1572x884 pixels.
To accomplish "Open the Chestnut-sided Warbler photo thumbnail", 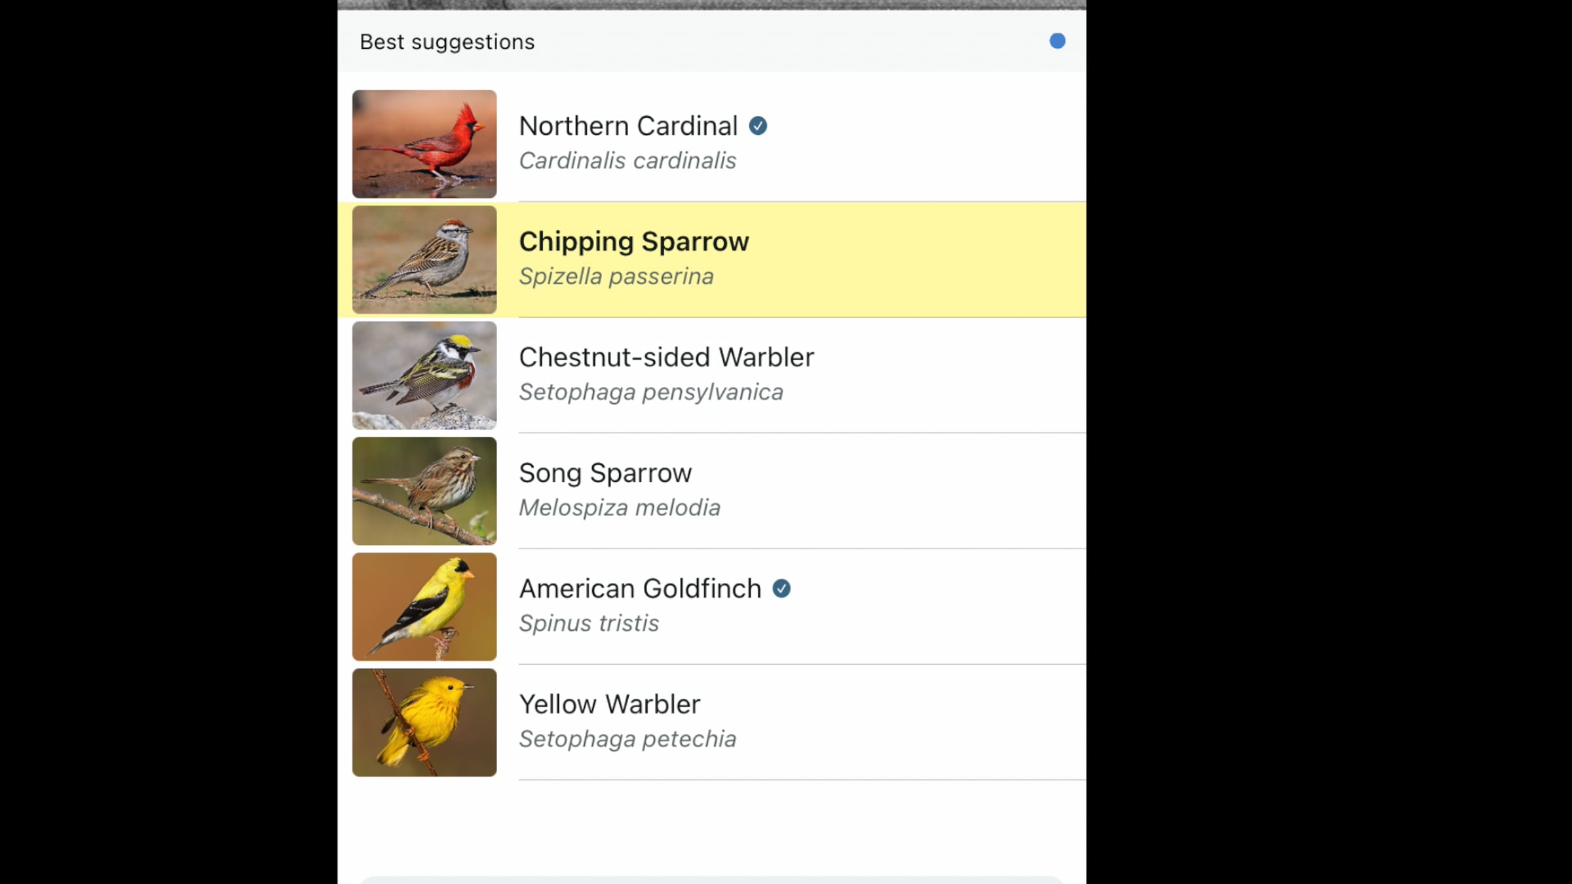I will 424,375.
